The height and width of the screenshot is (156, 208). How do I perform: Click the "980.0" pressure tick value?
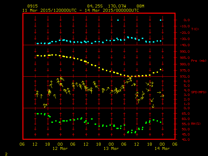[185, 64]
